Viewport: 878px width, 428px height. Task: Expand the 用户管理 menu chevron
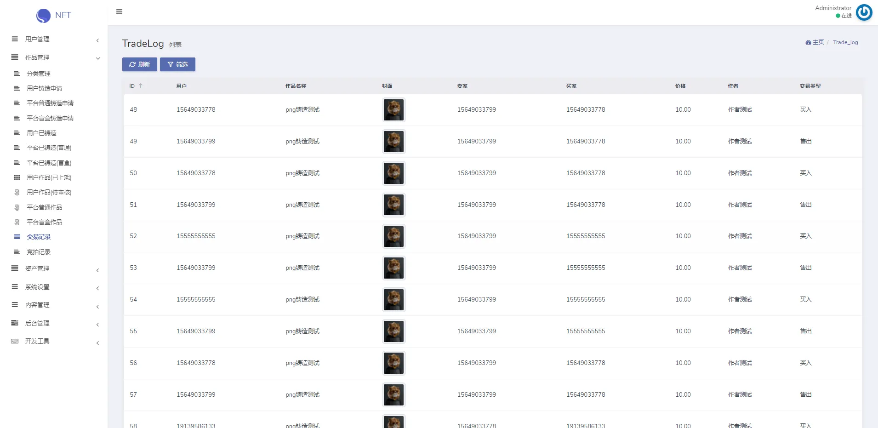97,40
